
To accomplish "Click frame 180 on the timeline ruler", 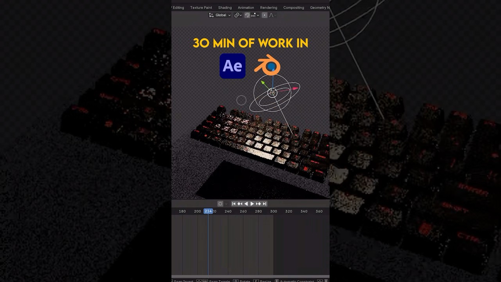I will [x=182, y=211].
